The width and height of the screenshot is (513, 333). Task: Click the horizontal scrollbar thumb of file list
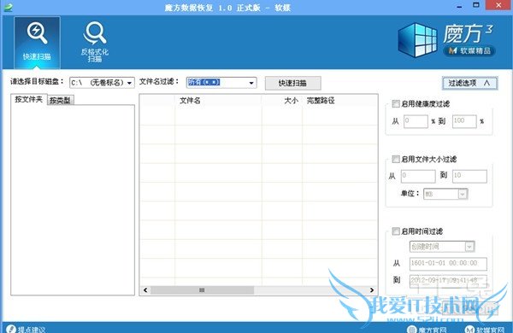coord(202,289)
